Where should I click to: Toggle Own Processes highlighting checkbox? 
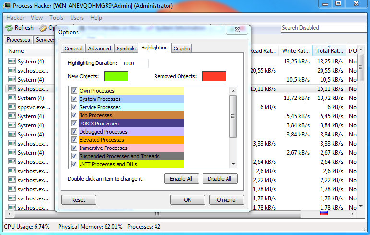(74, 90)
